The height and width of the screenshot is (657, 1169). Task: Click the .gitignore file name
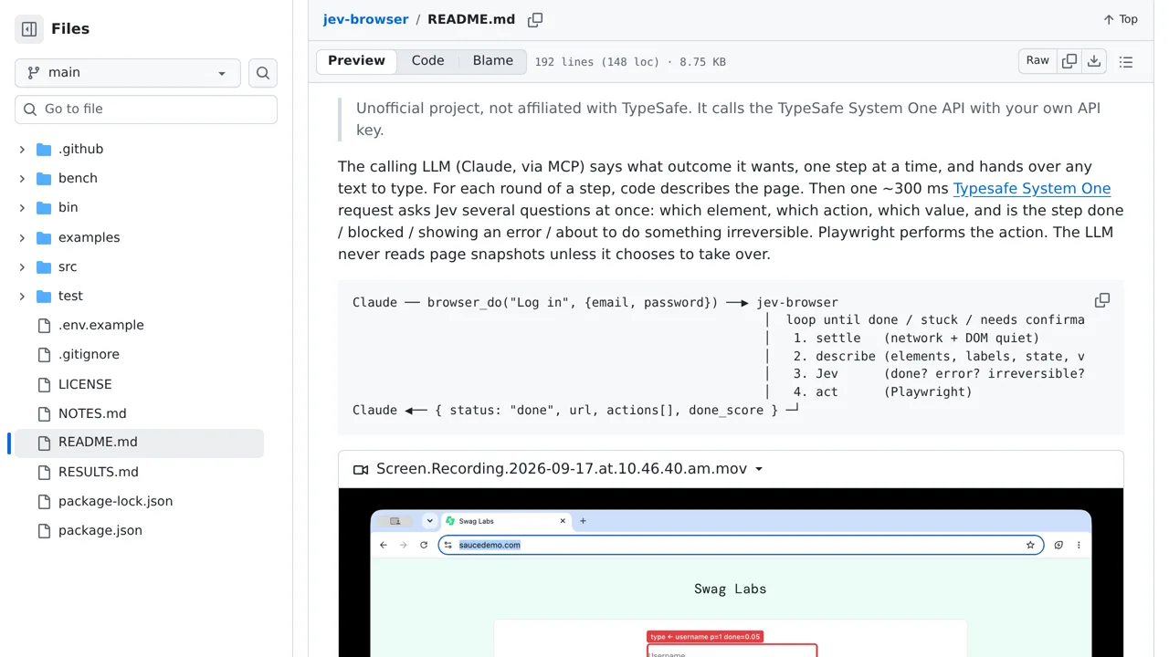tap(89, 354)
